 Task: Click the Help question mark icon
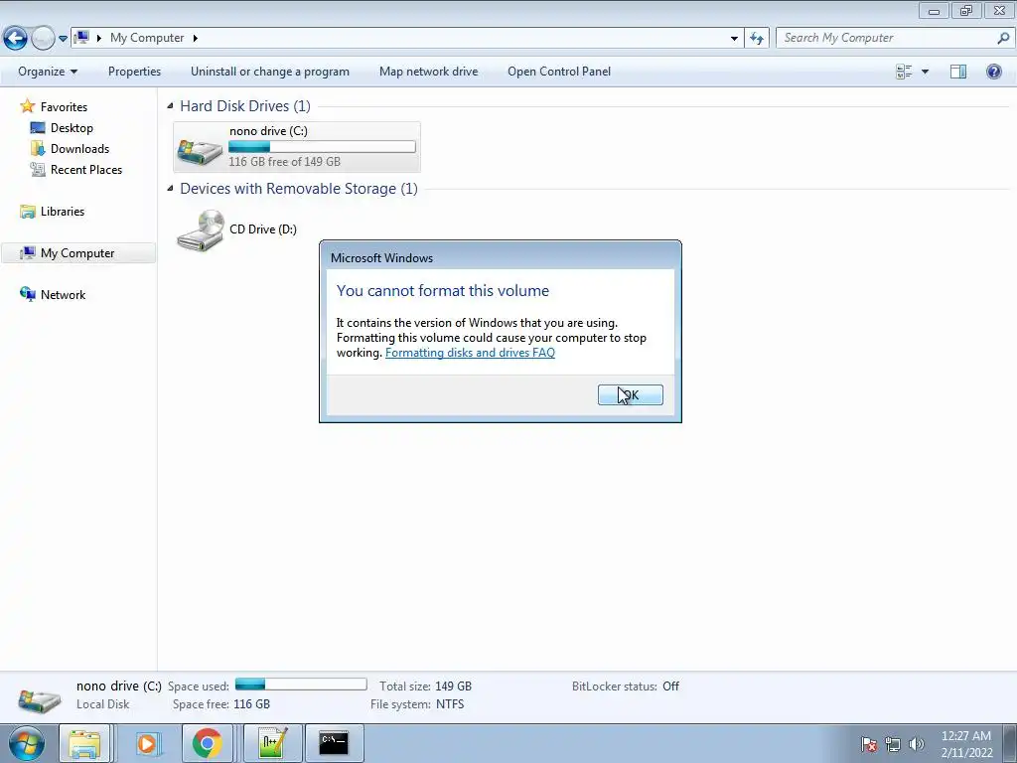993,72
